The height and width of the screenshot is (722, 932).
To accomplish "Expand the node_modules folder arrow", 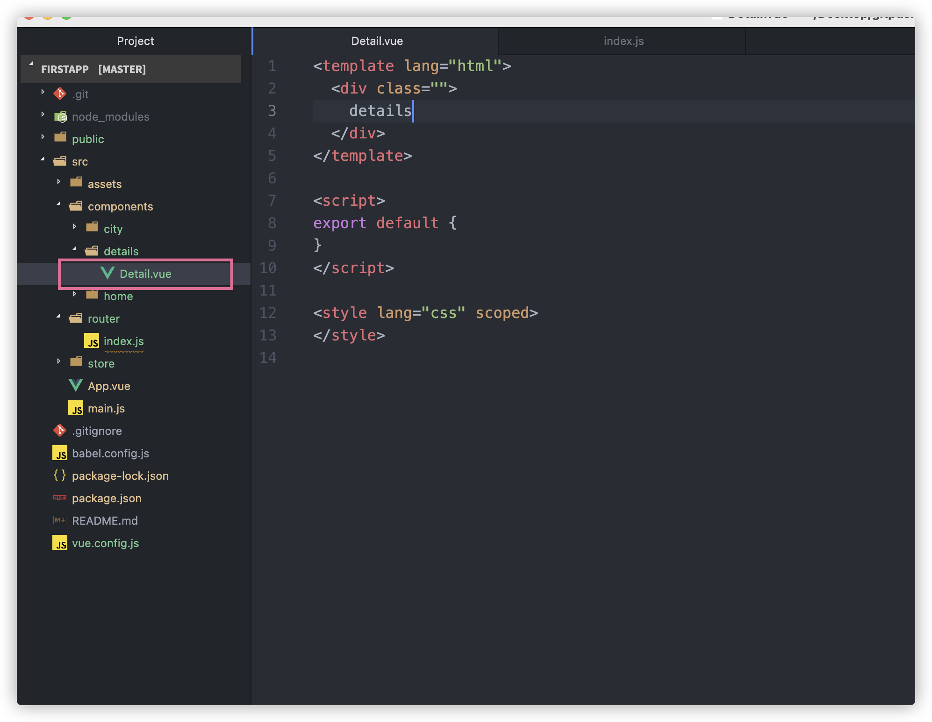I will click(x=43, y=115).
